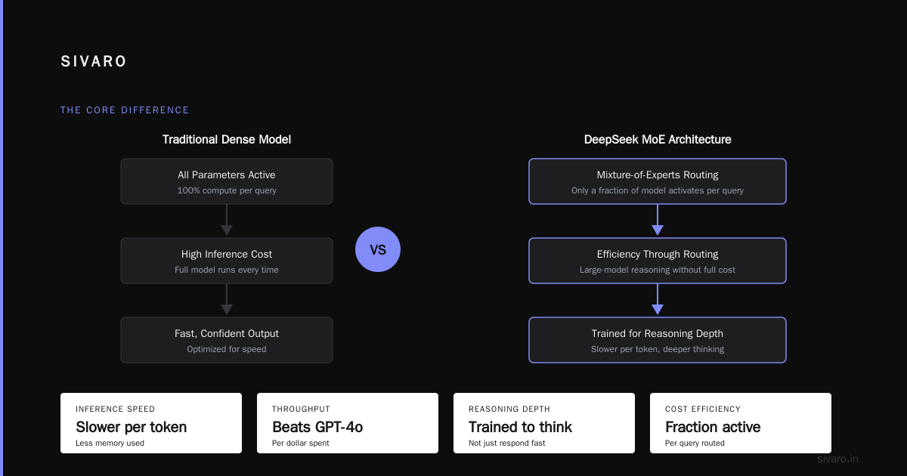Click 'Per query routed' caption
This screenshot has width=907, height=476.
[x=695, y=444]
